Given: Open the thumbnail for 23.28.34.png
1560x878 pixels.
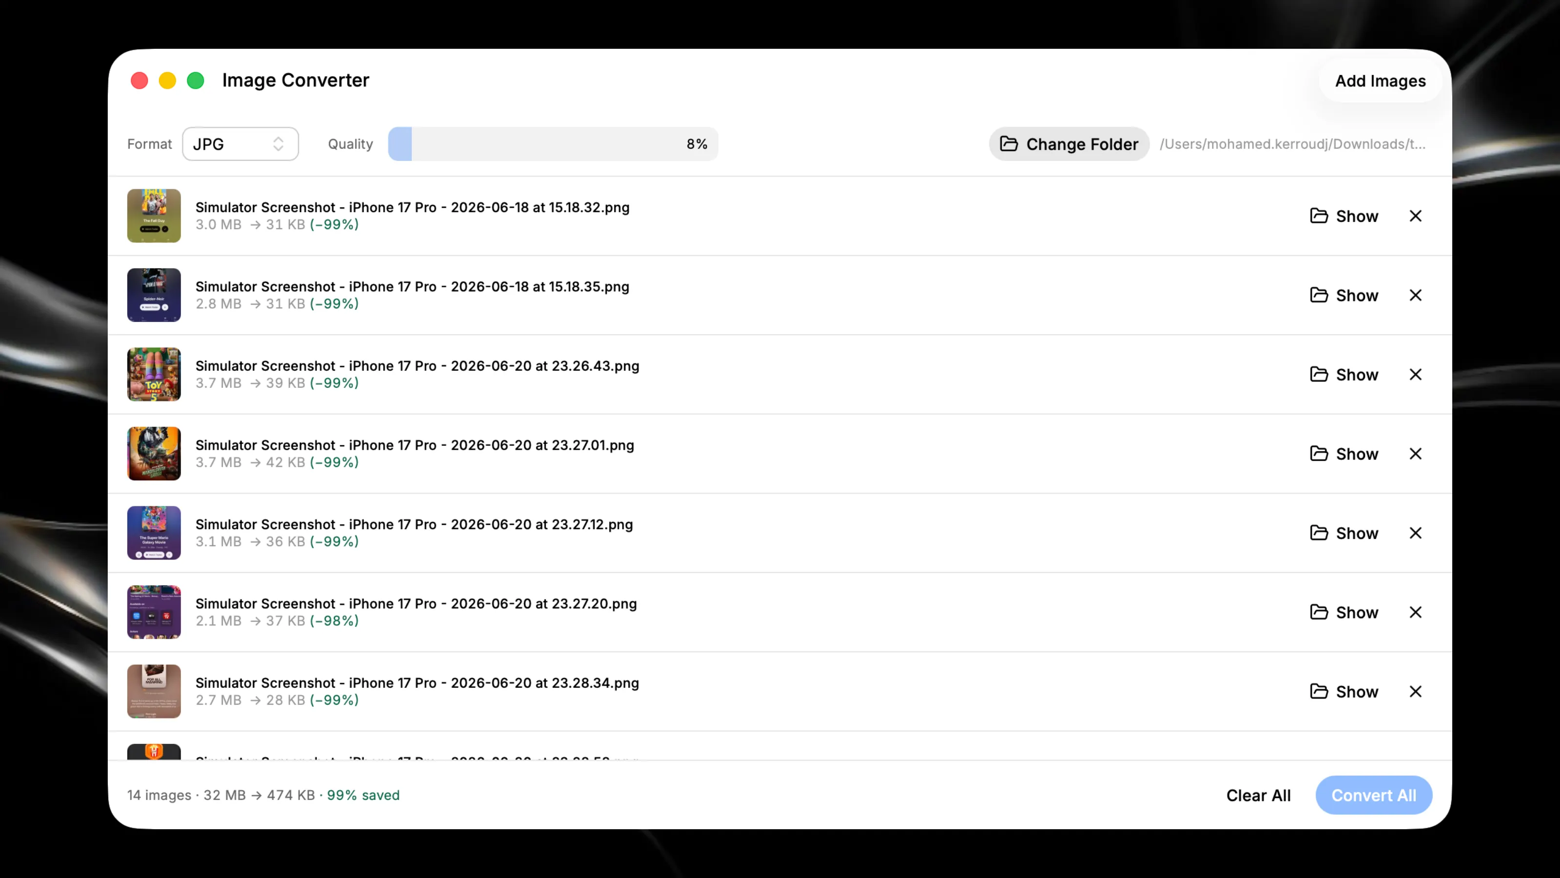Looking at the screenshot, I should 154,691.
